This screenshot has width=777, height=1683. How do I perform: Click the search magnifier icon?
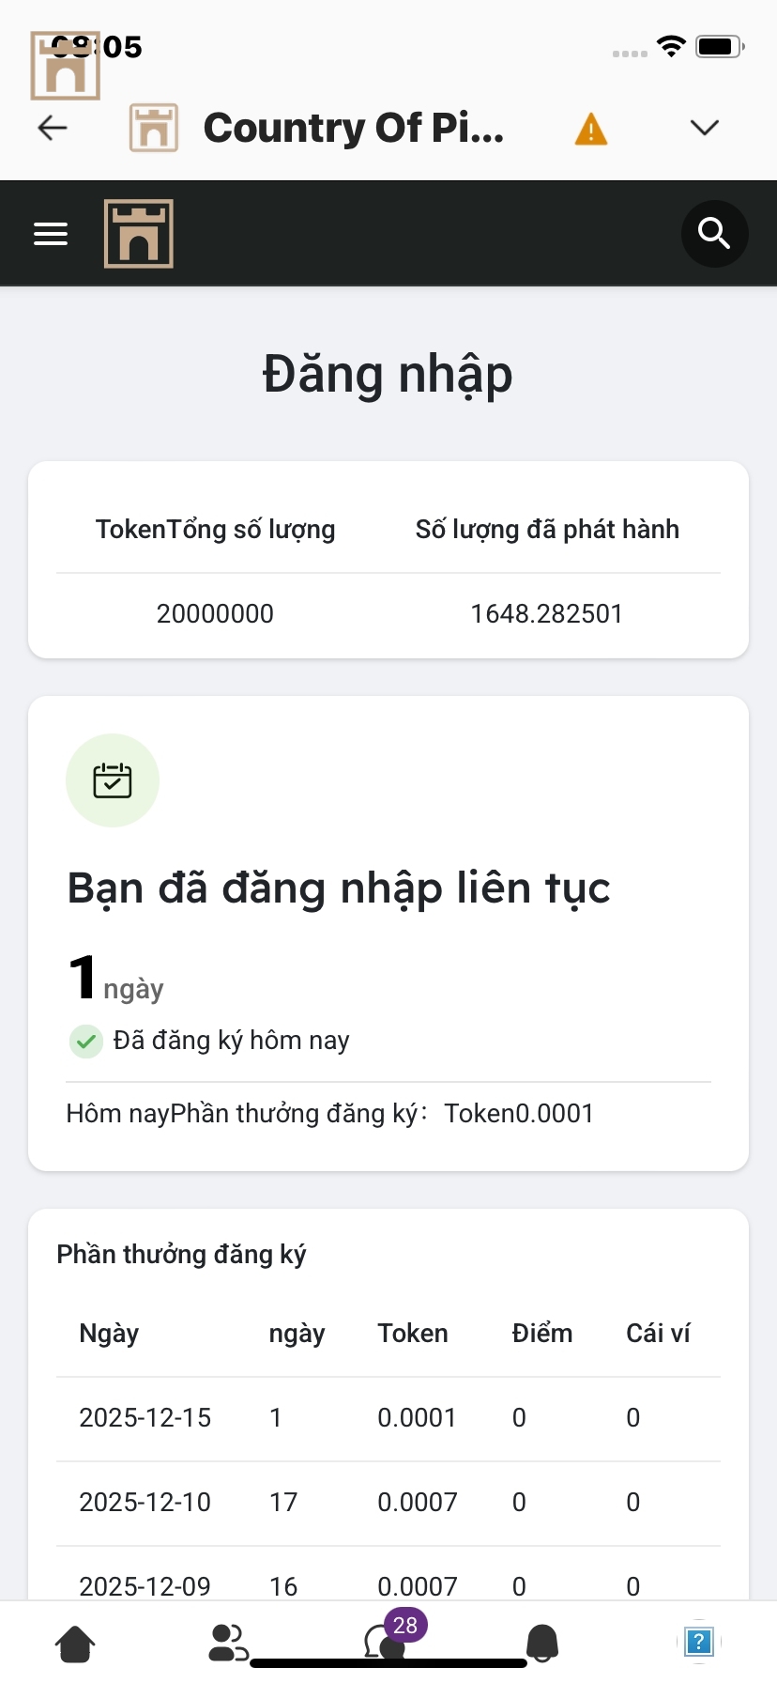point(714,234)
